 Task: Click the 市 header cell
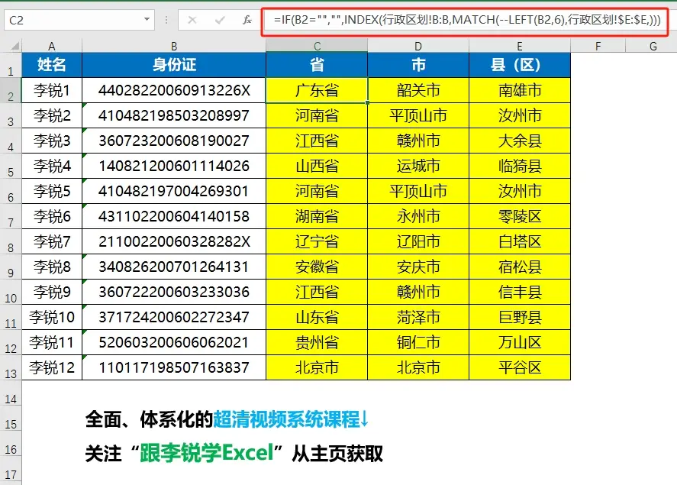coord(418,65)
